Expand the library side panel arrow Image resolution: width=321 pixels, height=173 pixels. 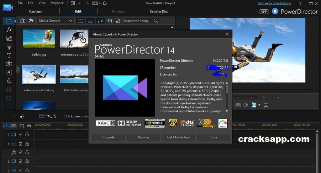(18, 69)
